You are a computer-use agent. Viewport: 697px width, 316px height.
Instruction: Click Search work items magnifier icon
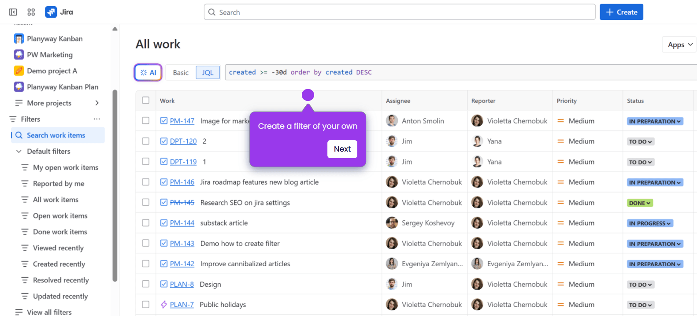pyautogui.click(x=19, y=135)
